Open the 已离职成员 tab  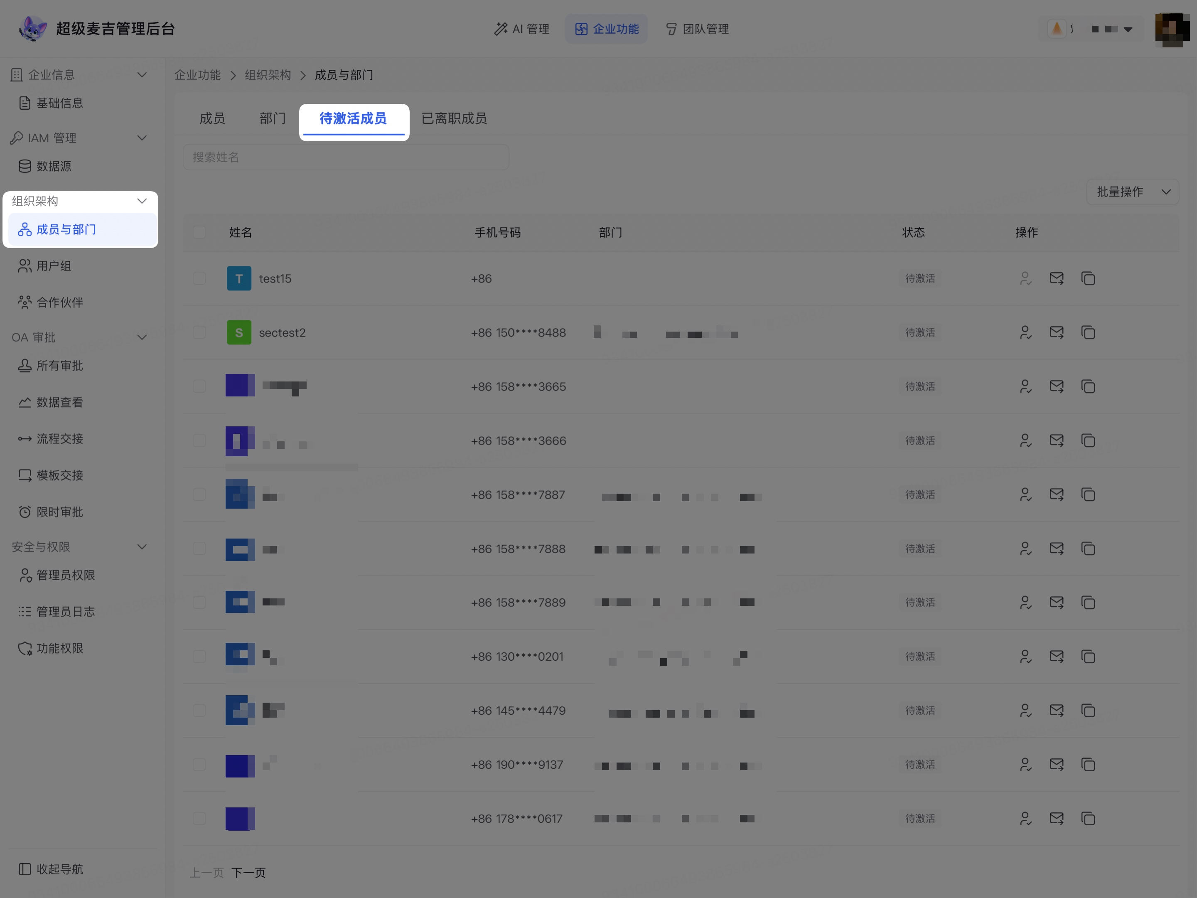click(x=454, y=118)
